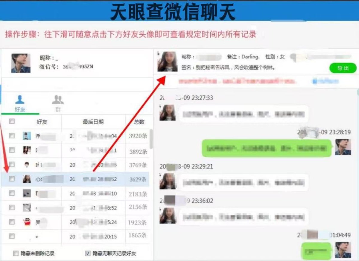The image size is (359, 261).
Task: Click the 最后日期 column header
Action: coord(93,122)
